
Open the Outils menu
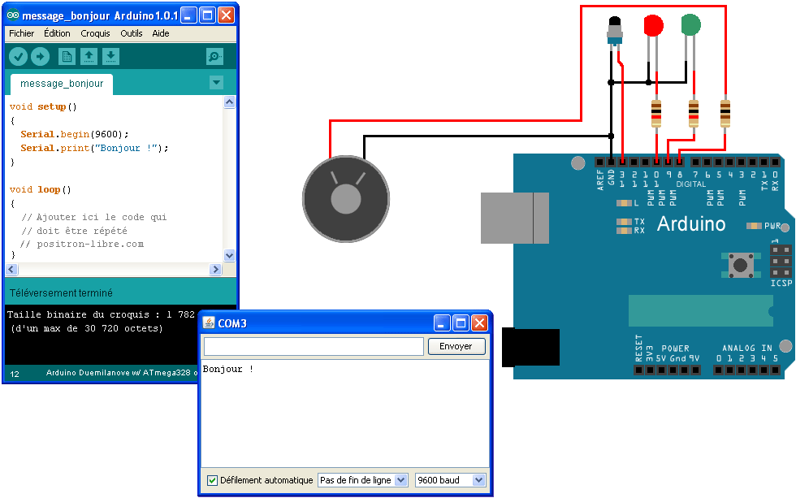point(131,33)
